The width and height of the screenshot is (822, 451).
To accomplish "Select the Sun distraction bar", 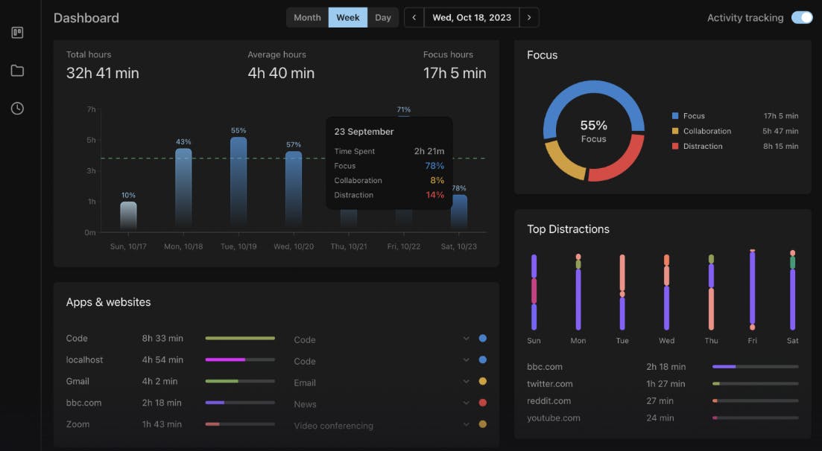I will (534, 292).
